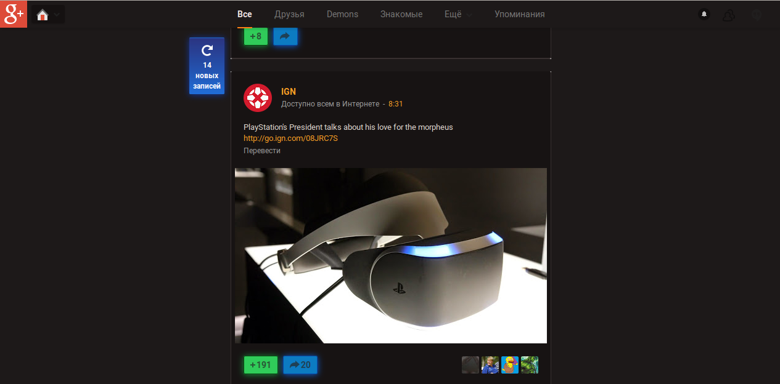Open the go.ign.com/08JRC7S link
Viewport: 780px width, 384px height.
(x=290, y=138)
